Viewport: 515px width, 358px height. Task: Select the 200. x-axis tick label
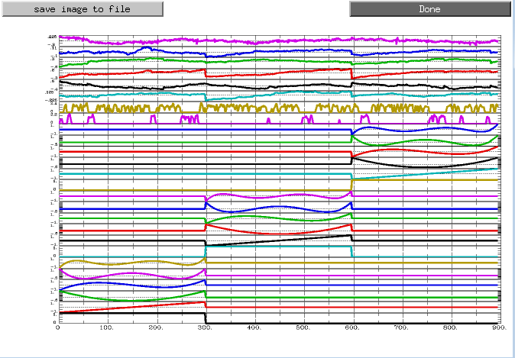coord(157,327)
